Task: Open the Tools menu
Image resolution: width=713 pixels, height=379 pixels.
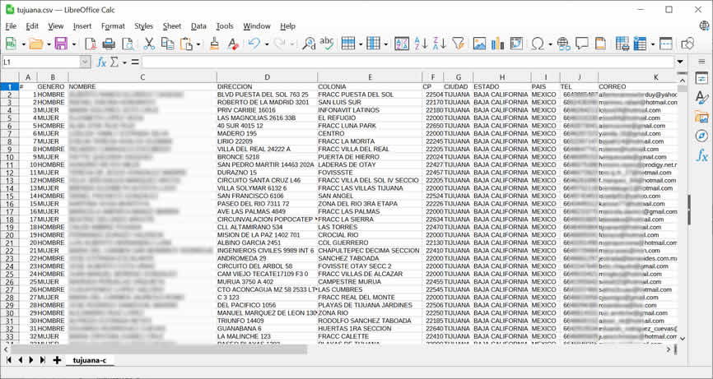Action: 225,26
